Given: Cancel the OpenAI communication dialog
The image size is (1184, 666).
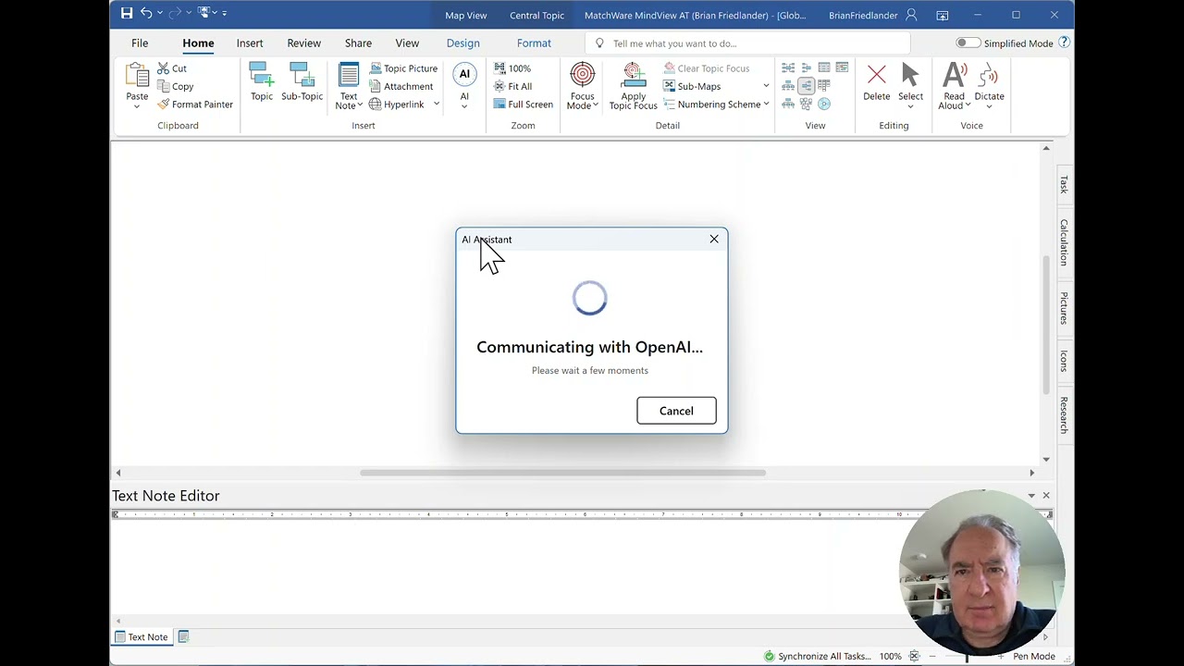Looking at the screenshot, I should [676, 411].
